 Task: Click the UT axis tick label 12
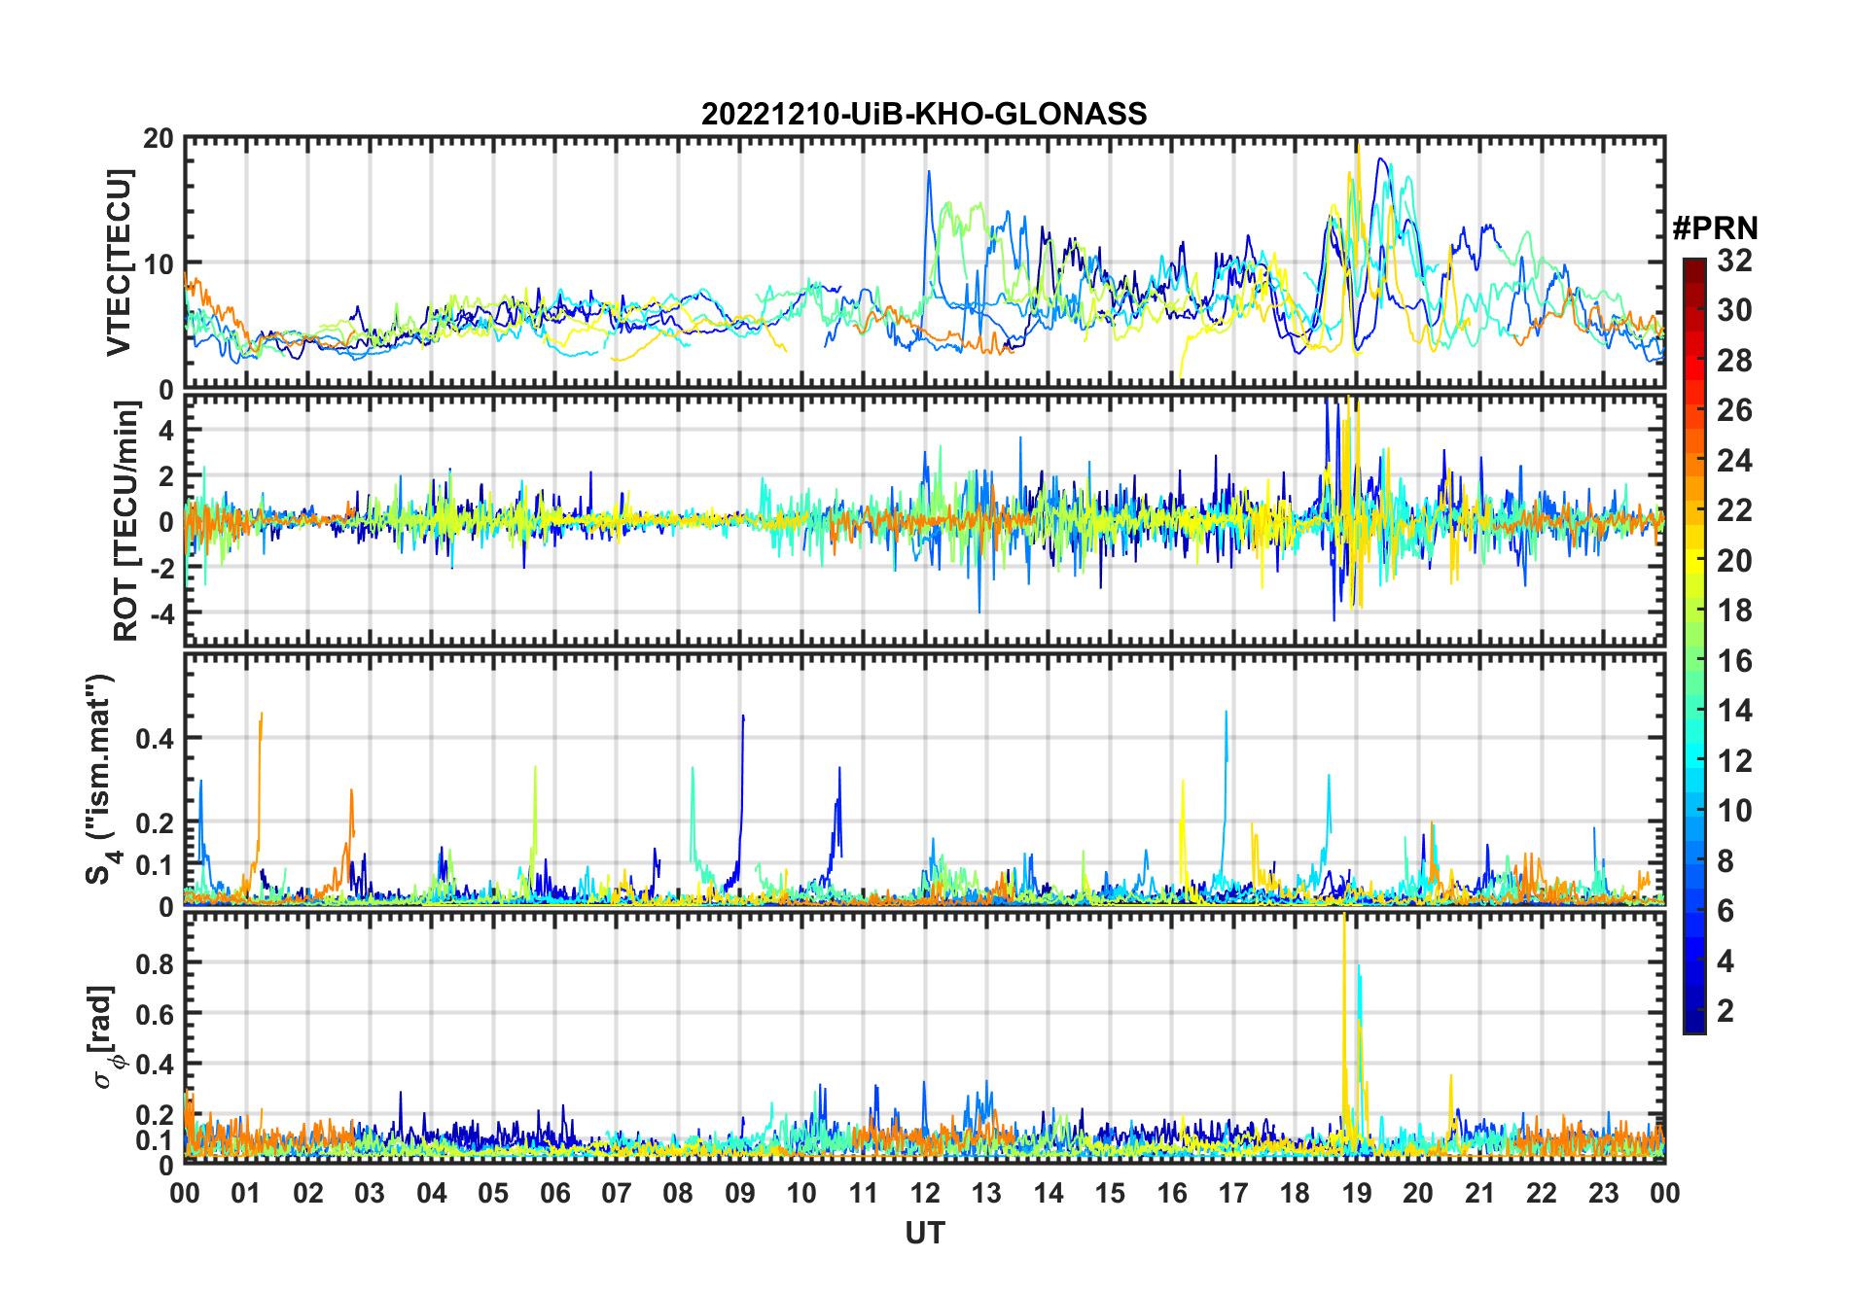click(924, 1193)
